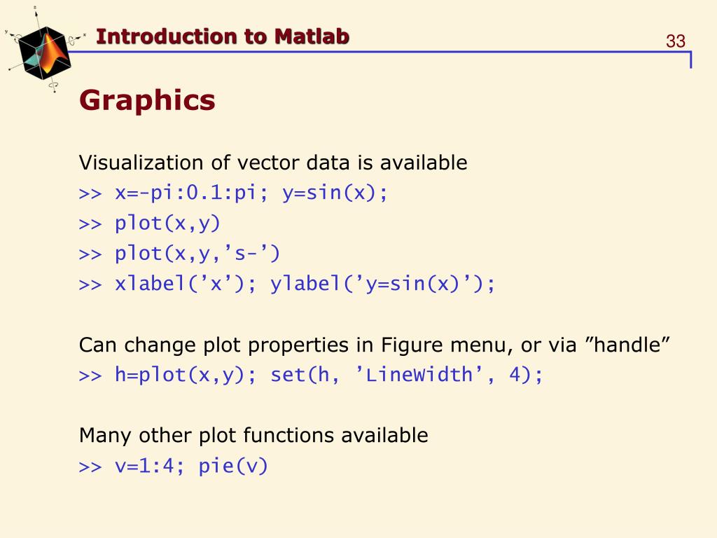Click the Visualization of vector data sentence
This screenshot has height=538, width=717.
point(273,163)
